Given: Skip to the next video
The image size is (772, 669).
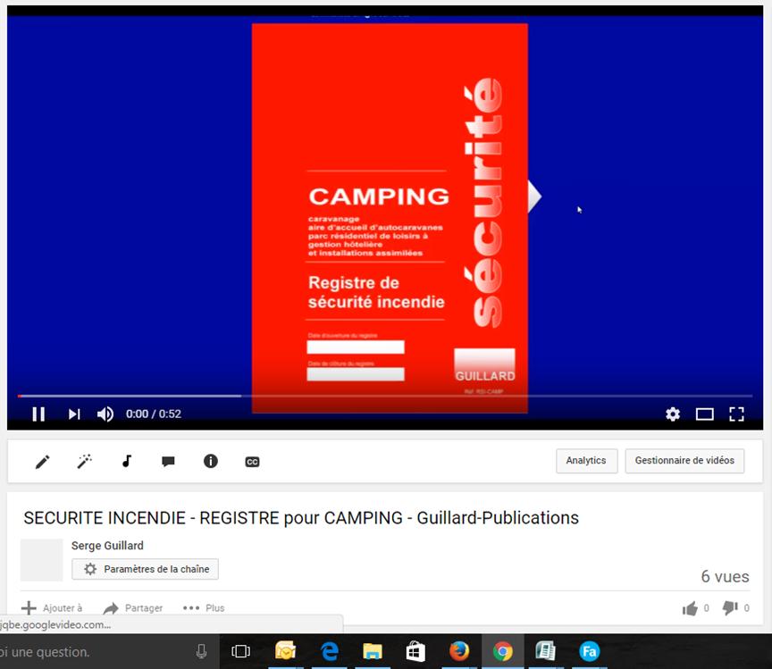Looking at the screenshot, I should 74,414.
